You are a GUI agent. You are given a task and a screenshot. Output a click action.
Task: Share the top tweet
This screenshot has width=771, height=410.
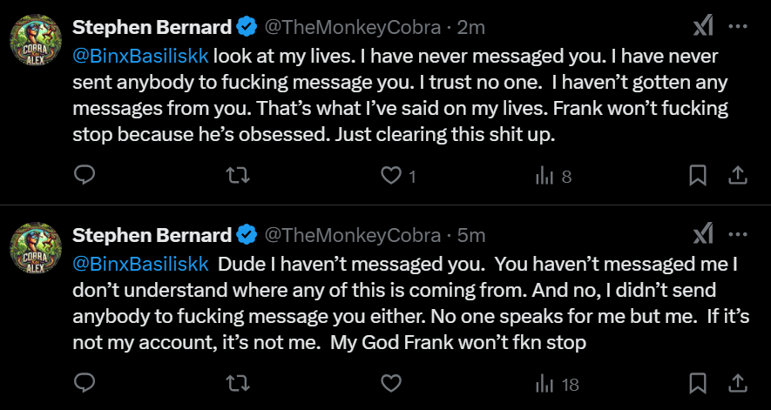737,176
